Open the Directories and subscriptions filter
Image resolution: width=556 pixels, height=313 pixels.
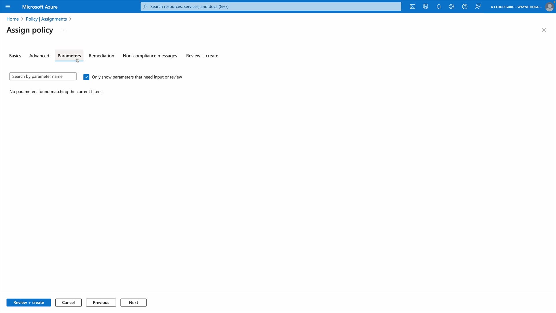point(426,7)
